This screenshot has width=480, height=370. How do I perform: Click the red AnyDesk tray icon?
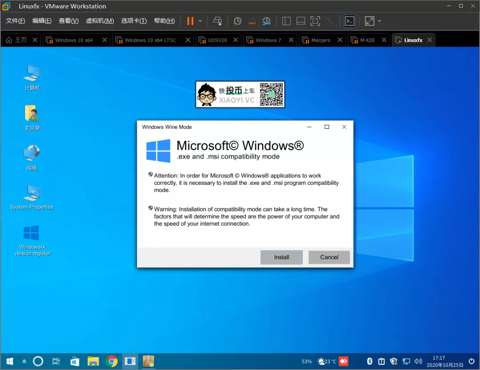pos(344,362)
